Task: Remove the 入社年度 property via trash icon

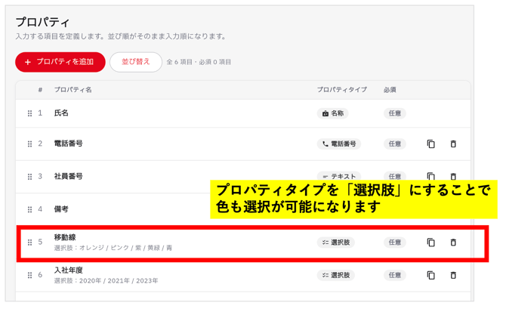Action: pos(453,276)
